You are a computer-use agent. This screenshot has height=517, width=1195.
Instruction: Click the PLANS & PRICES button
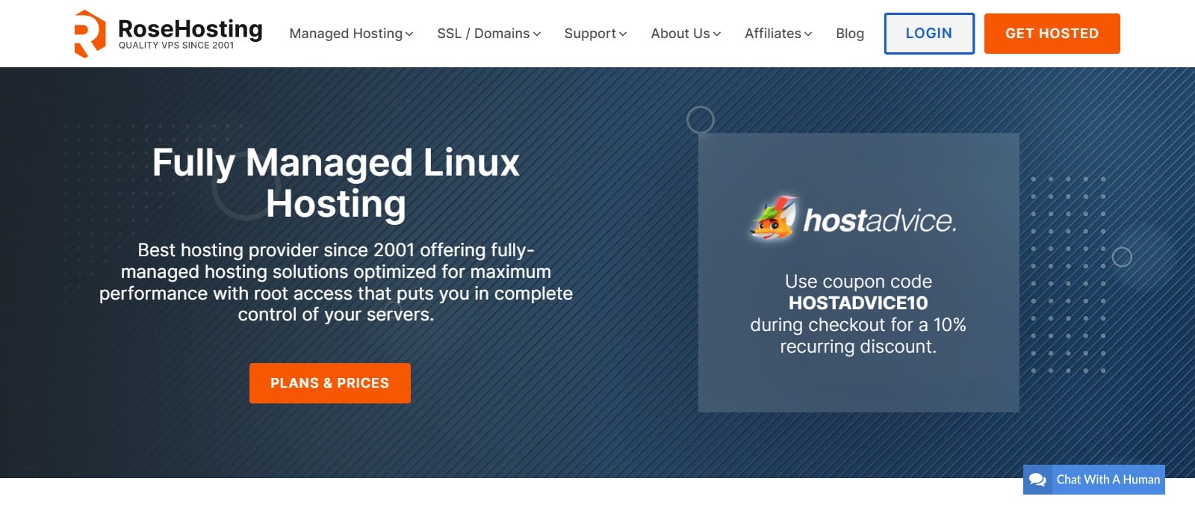point(330,383)
